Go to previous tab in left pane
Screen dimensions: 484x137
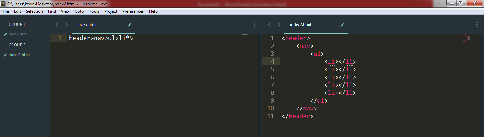tap(56, 24)
